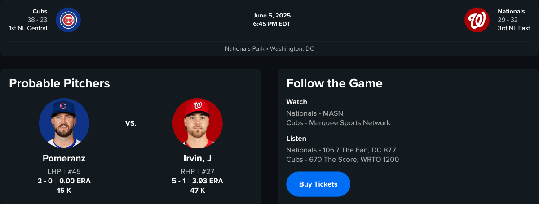Click Irvin 3.93 ERA stat line

tap(198, 181)
